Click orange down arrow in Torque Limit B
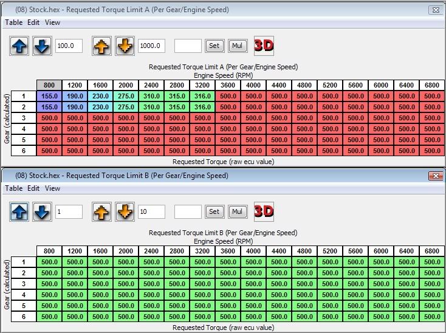Viewport: 446px width, 333px height. pos(125,211)
